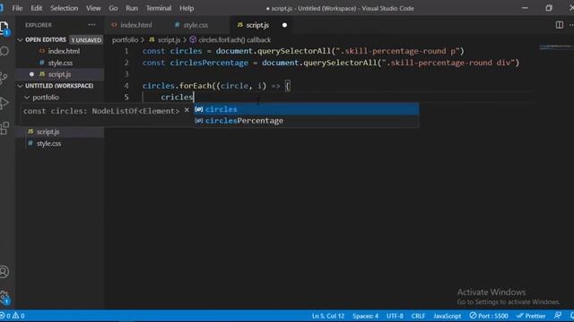Click Ln 5, Col 12 in status bar

click(328, 316)
